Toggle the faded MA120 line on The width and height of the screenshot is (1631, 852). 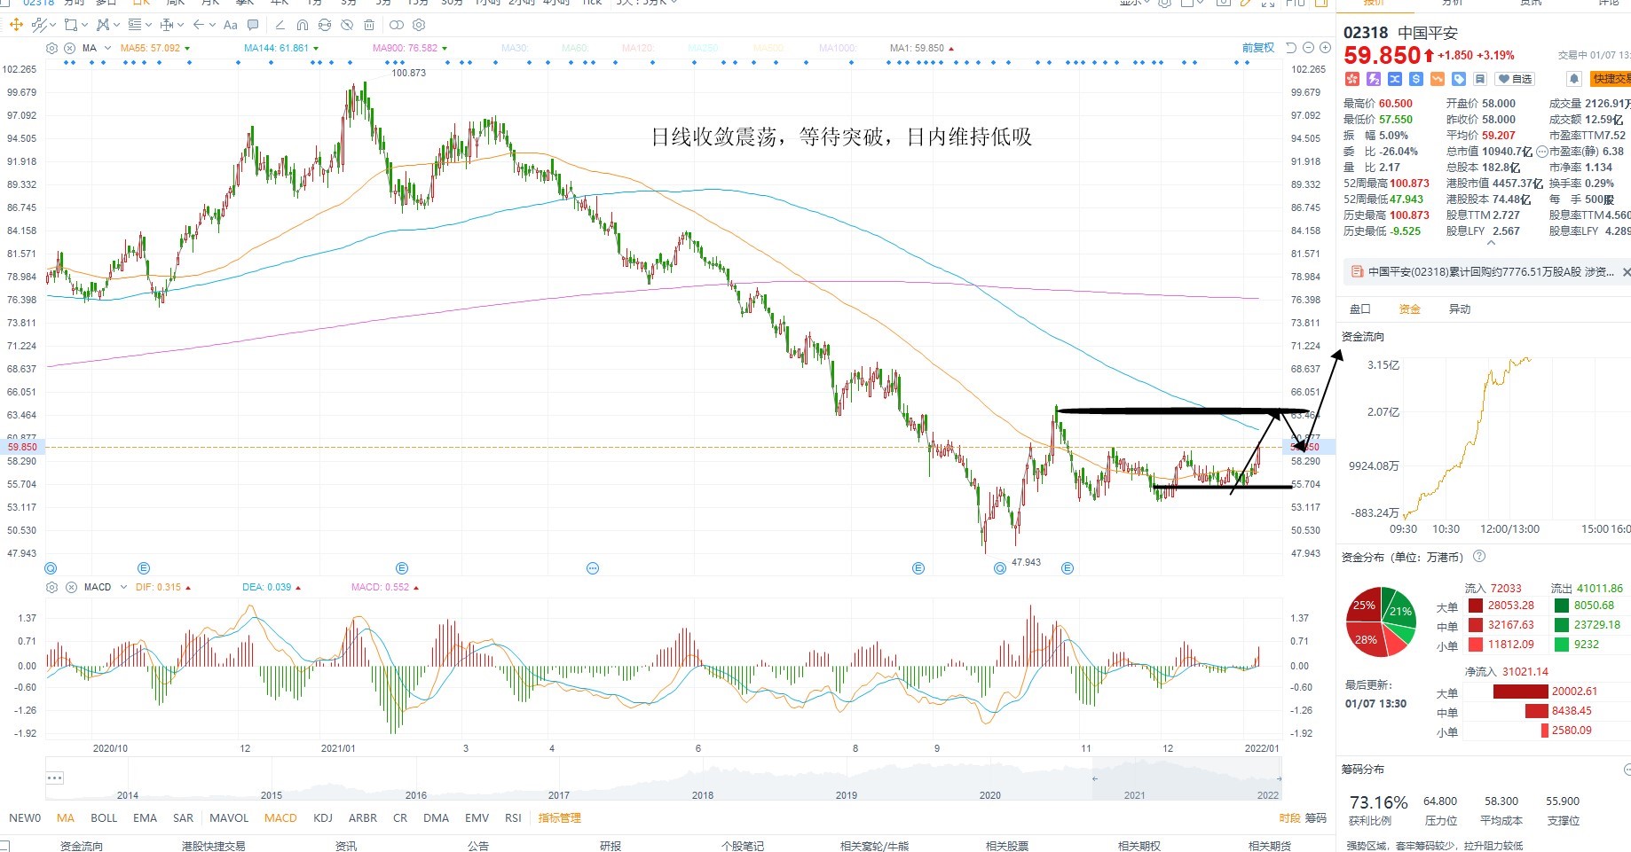click(638, 48)
